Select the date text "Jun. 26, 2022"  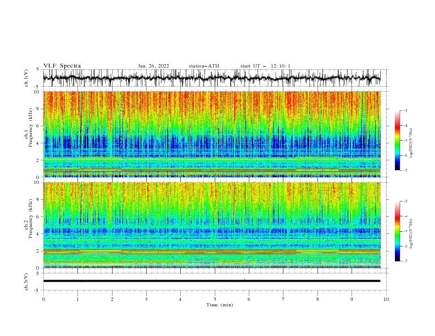153,66
